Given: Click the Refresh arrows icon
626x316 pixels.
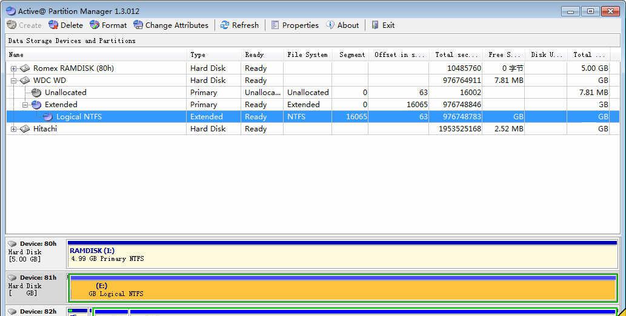Looking at the screenshot, I should pos(225,25).
